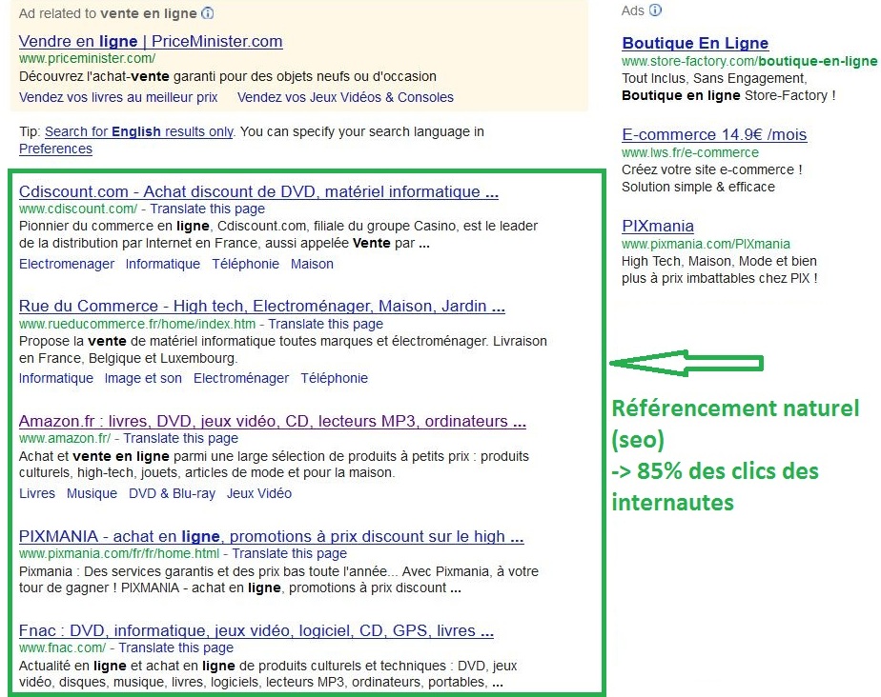Click 'Translate this page' for cdiscount.com
This screenshot has width=881, height=697.
click(x=207, y=209)
